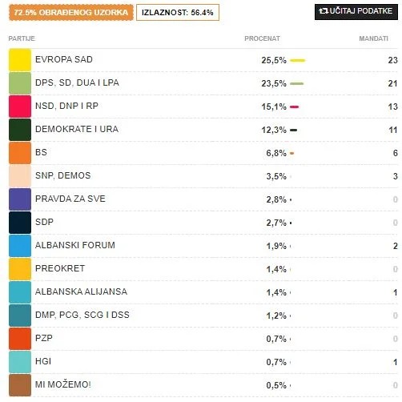The height and width of the screenshot is (402, 402).
Task: Click the mandate count 21 for DPS coalition
Action: [393, 83]
